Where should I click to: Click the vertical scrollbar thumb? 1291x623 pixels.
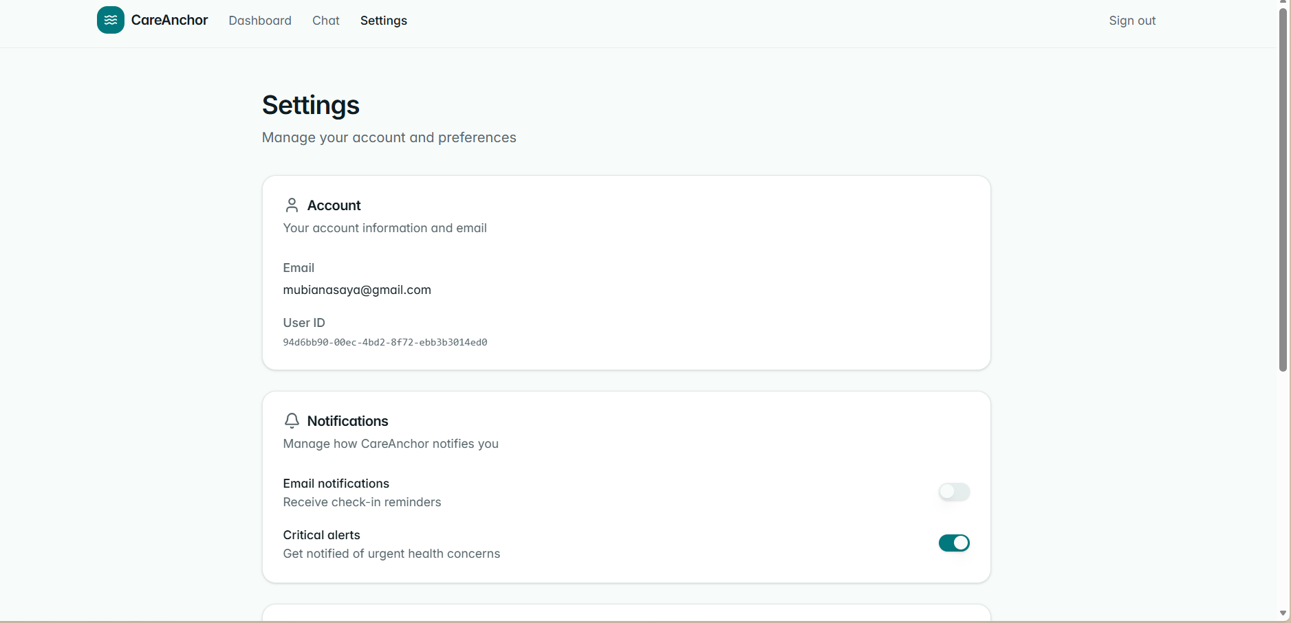pyautogui.click(x=1283, y=190)
